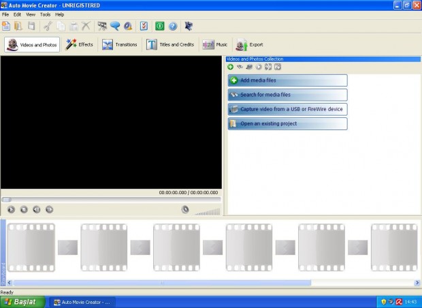
Task: Click the filmstrip plus icon in collection toolbar
Action: click(278, 67)
